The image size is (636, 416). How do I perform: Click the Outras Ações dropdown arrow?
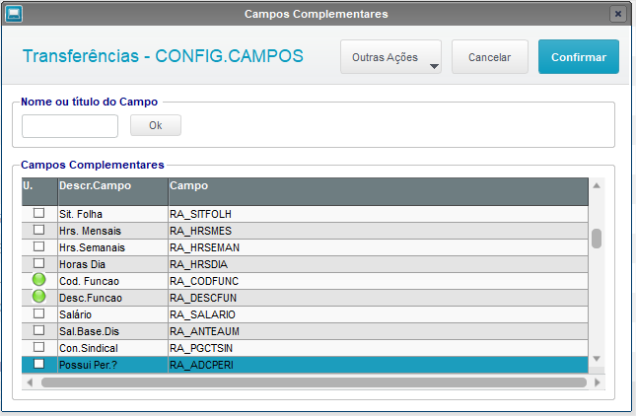[x=434, y=66]
